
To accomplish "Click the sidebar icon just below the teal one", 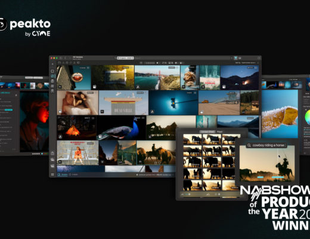I will point(52,81).
